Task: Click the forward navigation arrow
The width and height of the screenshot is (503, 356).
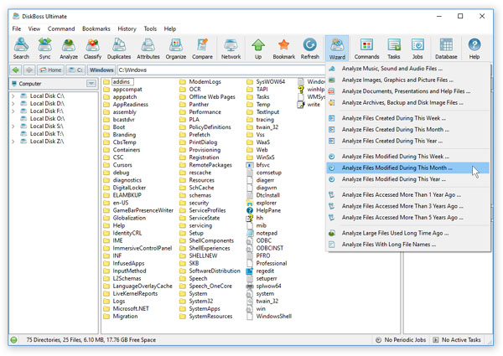Action: click(29, 70)
